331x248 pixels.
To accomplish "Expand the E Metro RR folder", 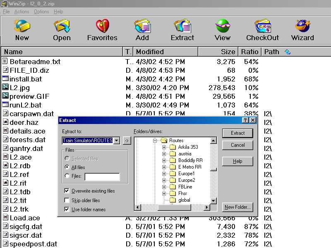I will [x=164, y=167].
